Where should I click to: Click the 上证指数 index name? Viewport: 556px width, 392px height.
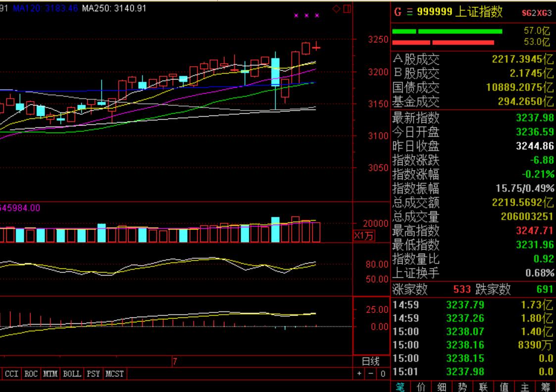coord(479,12)
